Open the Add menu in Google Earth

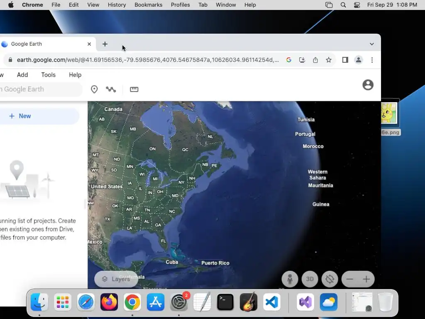pos(22,75)
